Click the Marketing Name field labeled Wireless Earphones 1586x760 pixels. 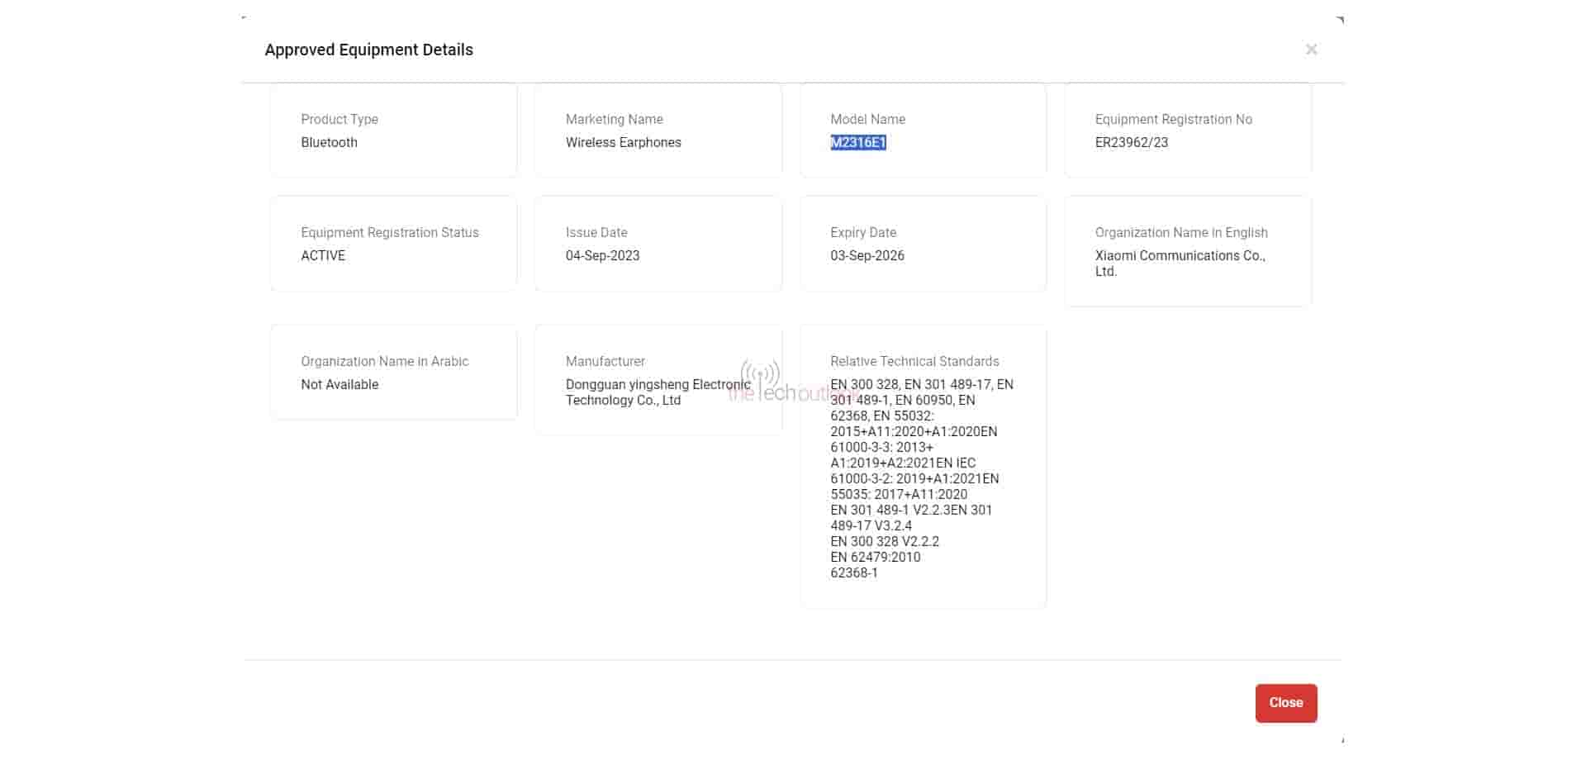624,142
